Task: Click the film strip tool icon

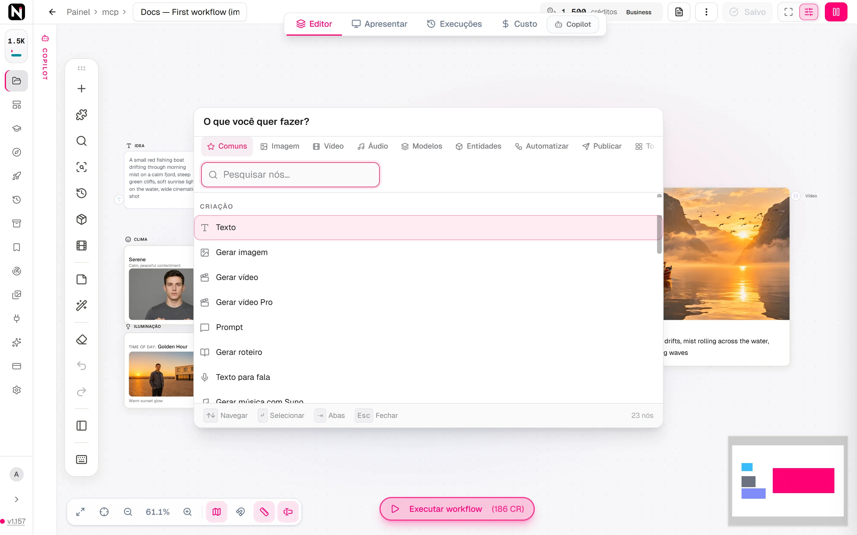Action: click(x=82, y=246)
